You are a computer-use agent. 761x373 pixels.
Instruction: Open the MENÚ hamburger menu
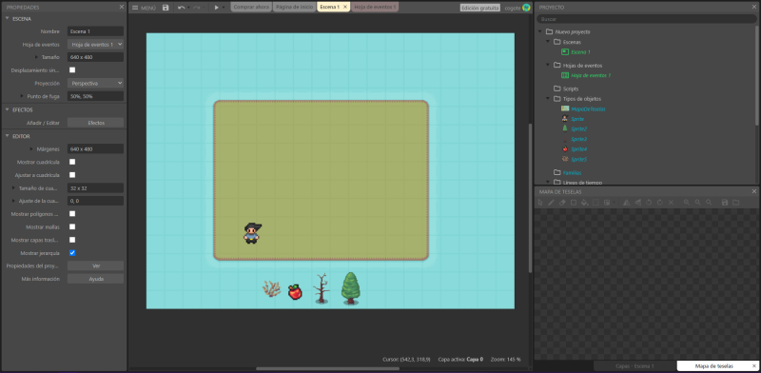(145, 8)
